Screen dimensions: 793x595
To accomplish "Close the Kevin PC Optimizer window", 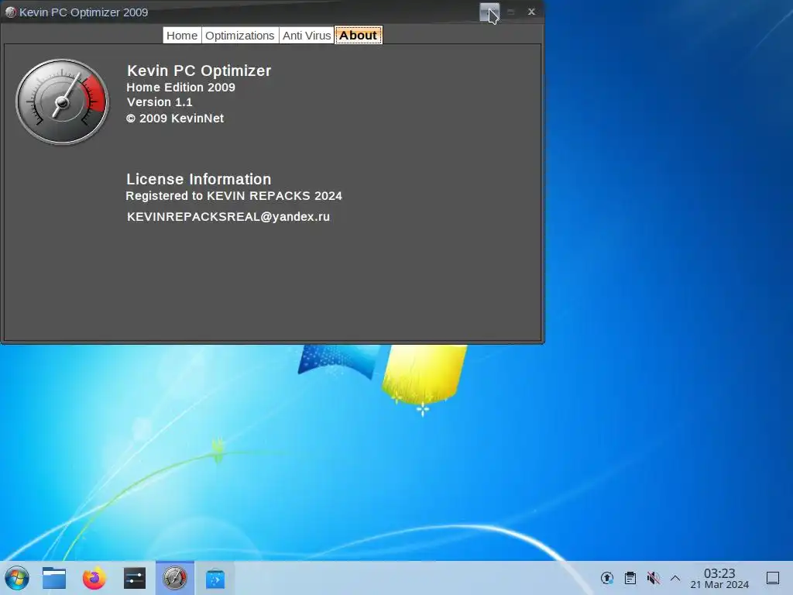I will point(531,12).
